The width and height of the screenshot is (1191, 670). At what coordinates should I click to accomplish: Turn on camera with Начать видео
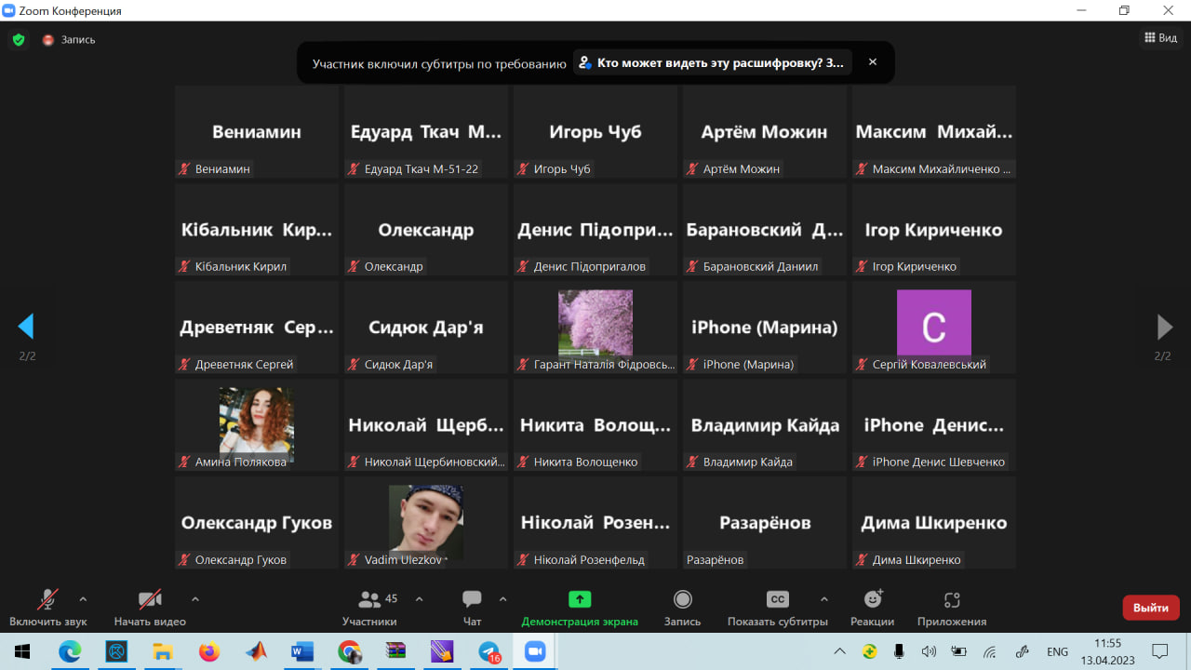(150, 600)
